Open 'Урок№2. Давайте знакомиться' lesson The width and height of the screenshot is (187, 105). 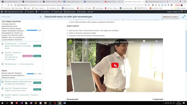click(21, 96)
